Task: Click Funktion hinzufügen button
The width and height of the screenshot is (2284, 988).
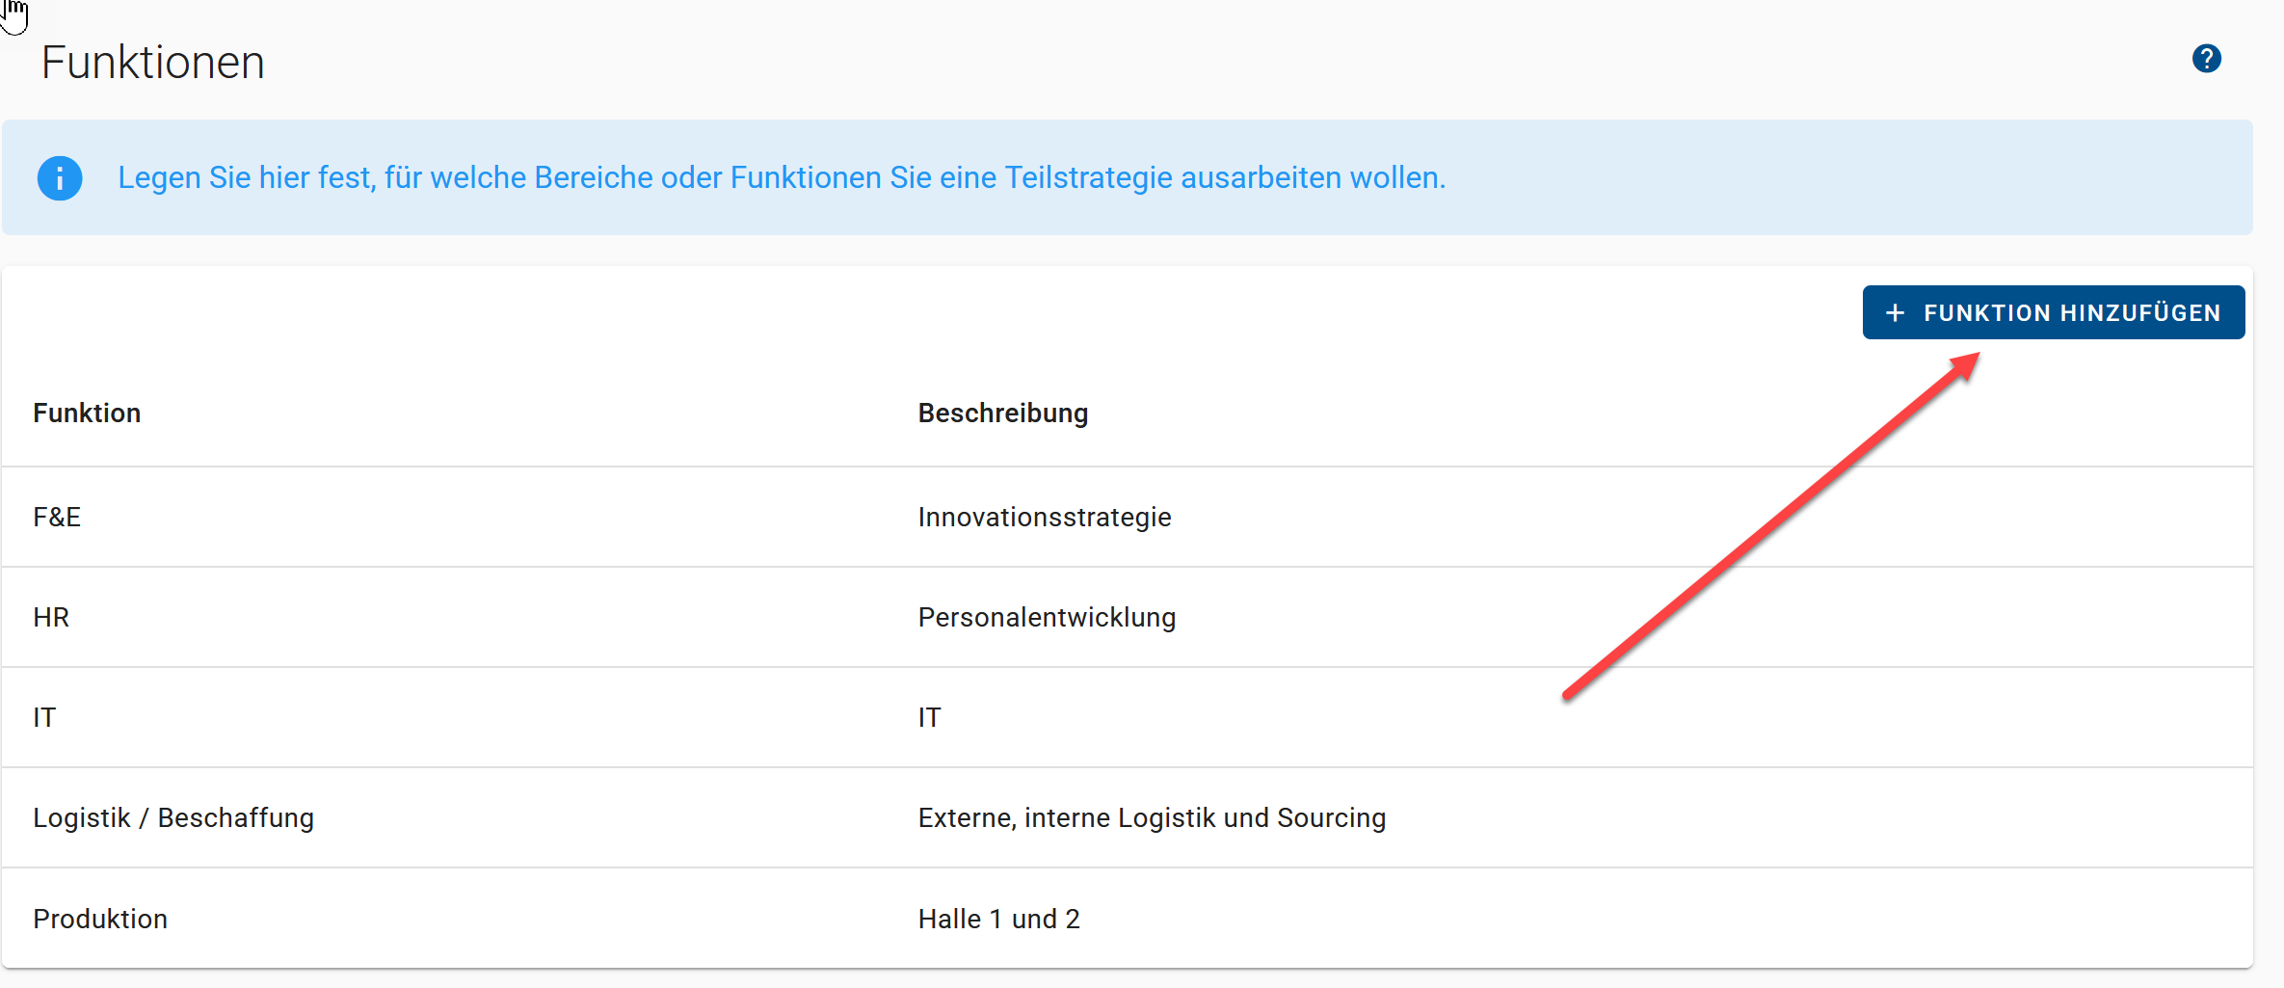Action: pyautogui.click(x=2053, y=312)
